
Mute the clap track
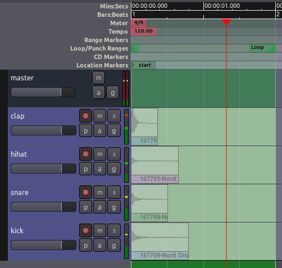coord(100,116)
